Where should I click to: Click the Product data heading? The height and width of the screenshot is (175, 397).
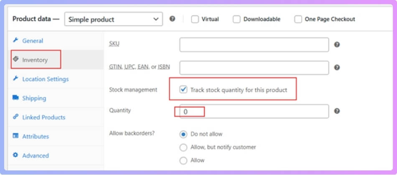(x=36, y=19)
